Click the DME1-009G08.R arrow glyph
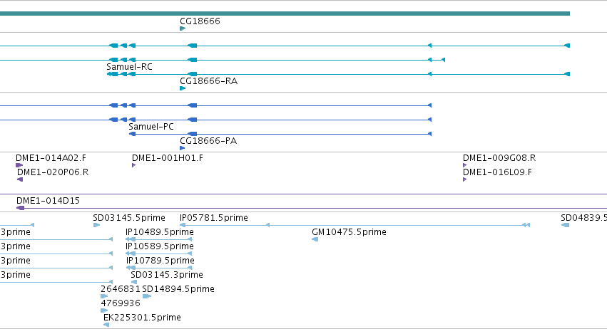This screenshot has height=329, width=607. click(x=464, y=165)
